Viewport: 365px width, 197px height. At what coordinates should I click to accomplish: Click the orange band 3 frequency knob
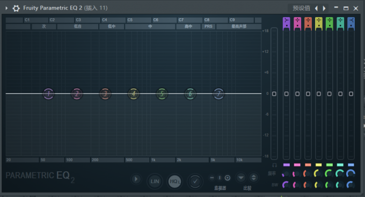(x=308, y=174)
